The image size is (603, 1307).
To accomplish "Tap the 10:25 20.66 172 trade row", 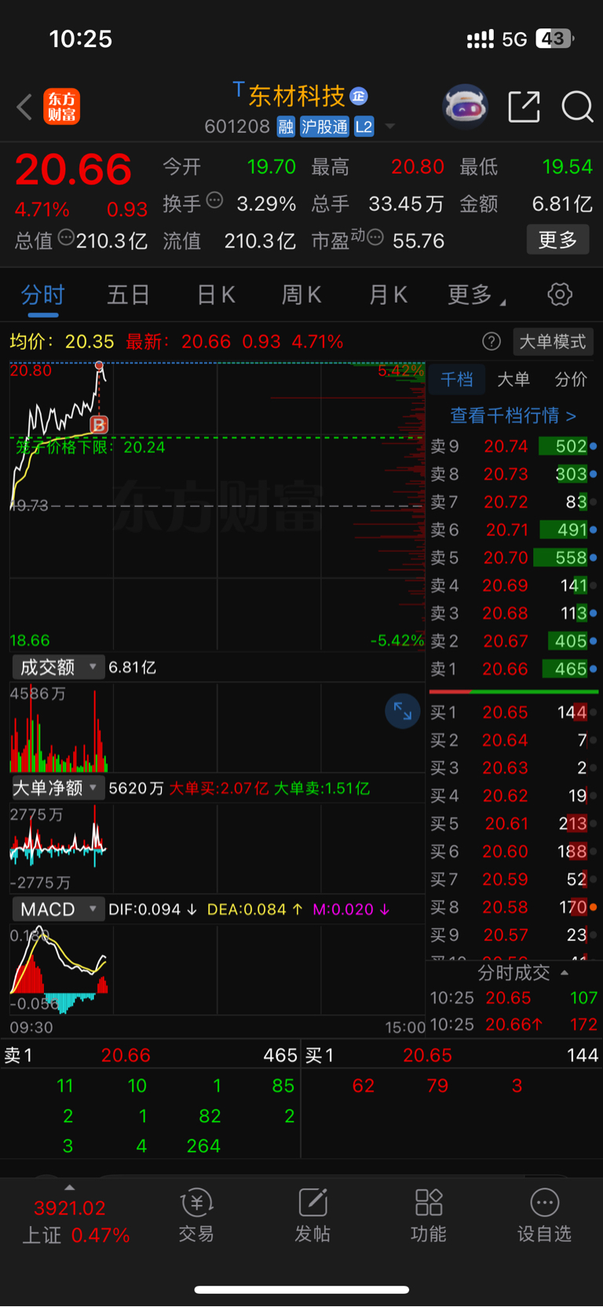I will (x=513, y=1025).
